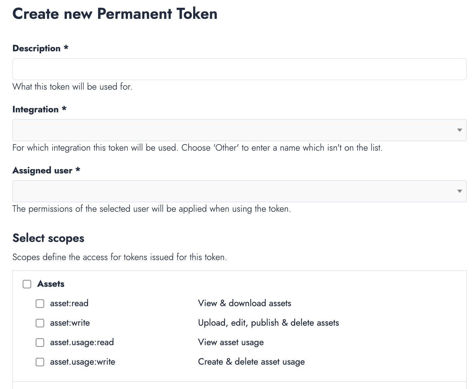Click the Integration field label

click(35, 109)
